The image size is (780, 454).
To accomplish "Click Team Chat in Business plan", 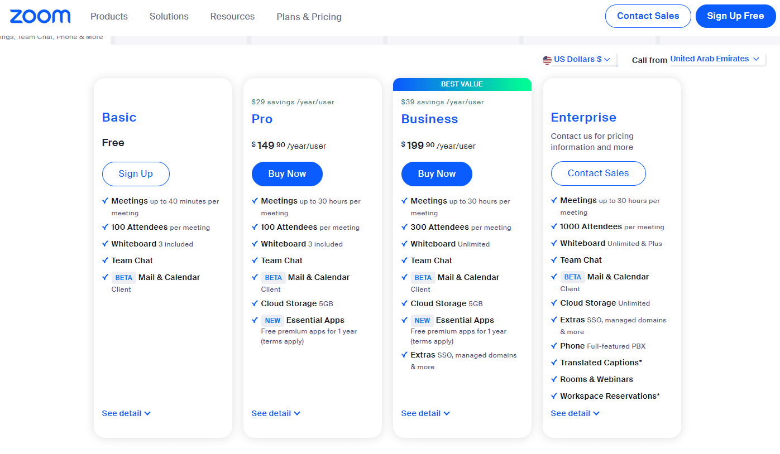I will 431,260.
